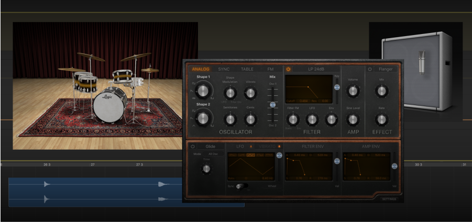Image resolution: width=472 pixels, height=222 pixels.
Task: Enable the Flanger effect power button
Action: [x=370, y=69]
